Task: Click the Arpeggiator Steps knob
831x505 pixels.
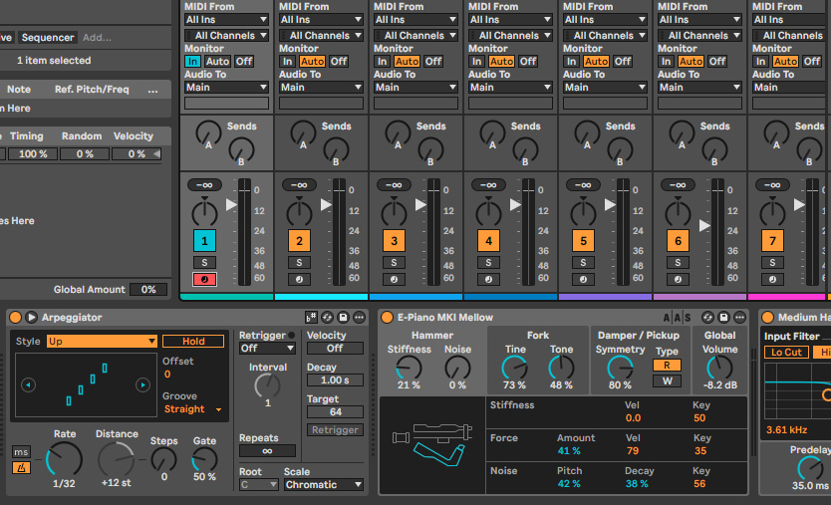Action: click(x=163, y=459)
